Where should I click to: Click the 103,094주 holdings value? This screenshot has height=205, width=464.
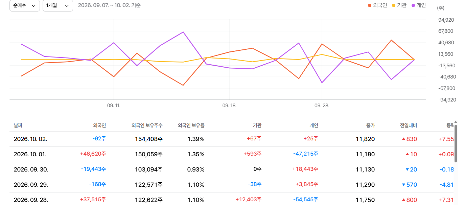pos(148,169)
